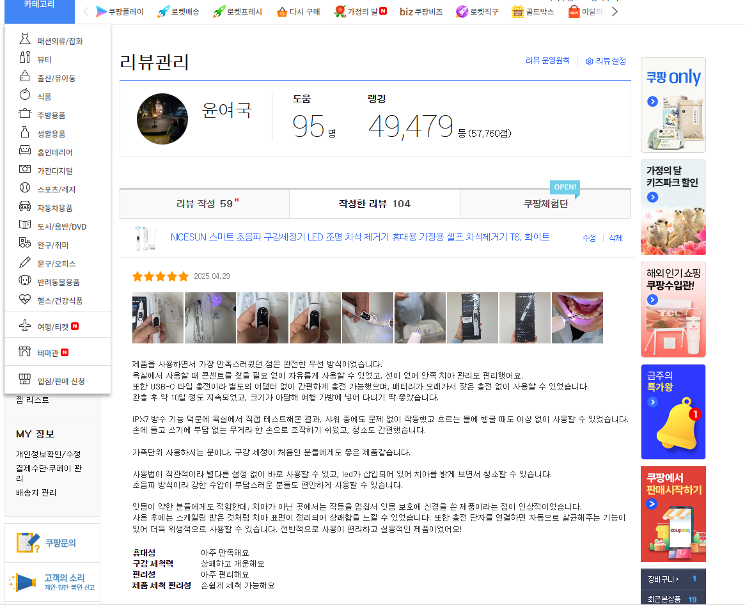The image size is (745, 605).
Task: Click previous arrow in top navigation bar
Action: click(x=86, y=12)
